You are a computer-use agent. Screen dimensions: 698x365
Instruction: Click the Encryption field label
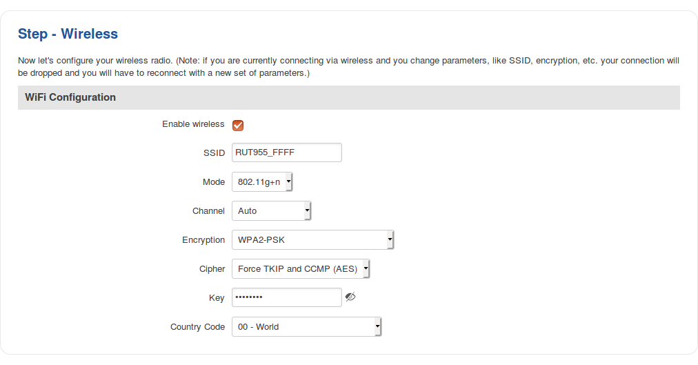pos(203,240)
